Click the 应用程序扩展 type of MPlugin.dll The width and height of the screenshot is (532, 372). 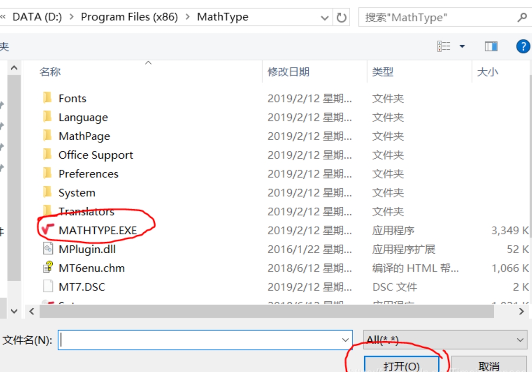point(403,250)
